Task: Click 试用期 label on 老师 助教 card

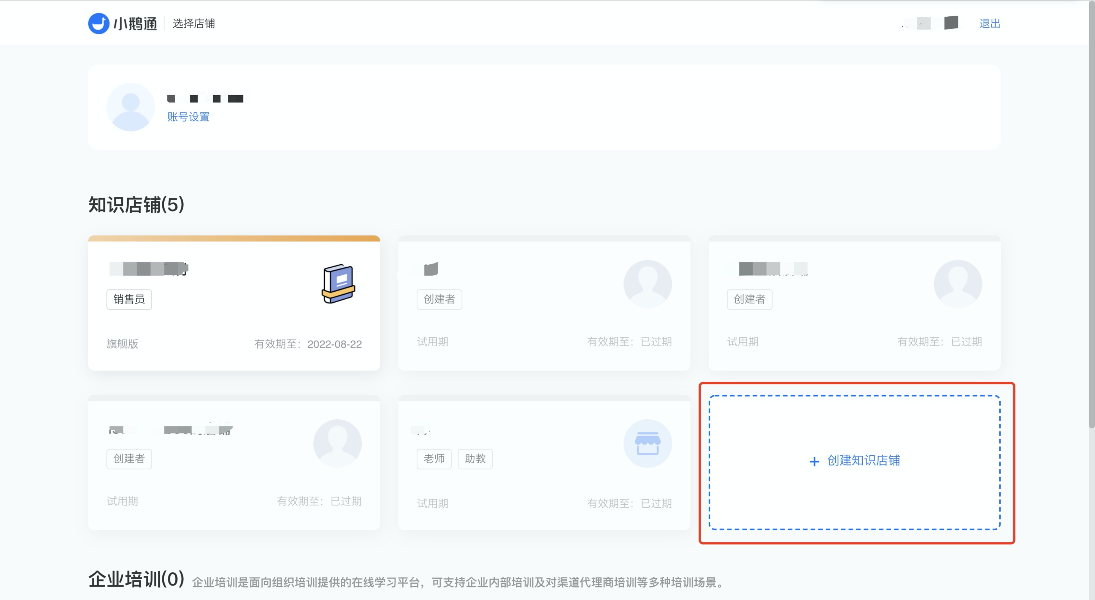Action: pyautogui.click(x=432, y=504)
